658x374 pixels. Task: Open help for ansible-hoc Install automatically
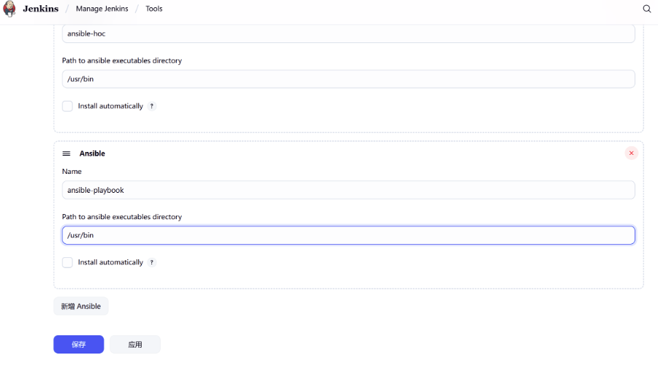pos(152,106)
